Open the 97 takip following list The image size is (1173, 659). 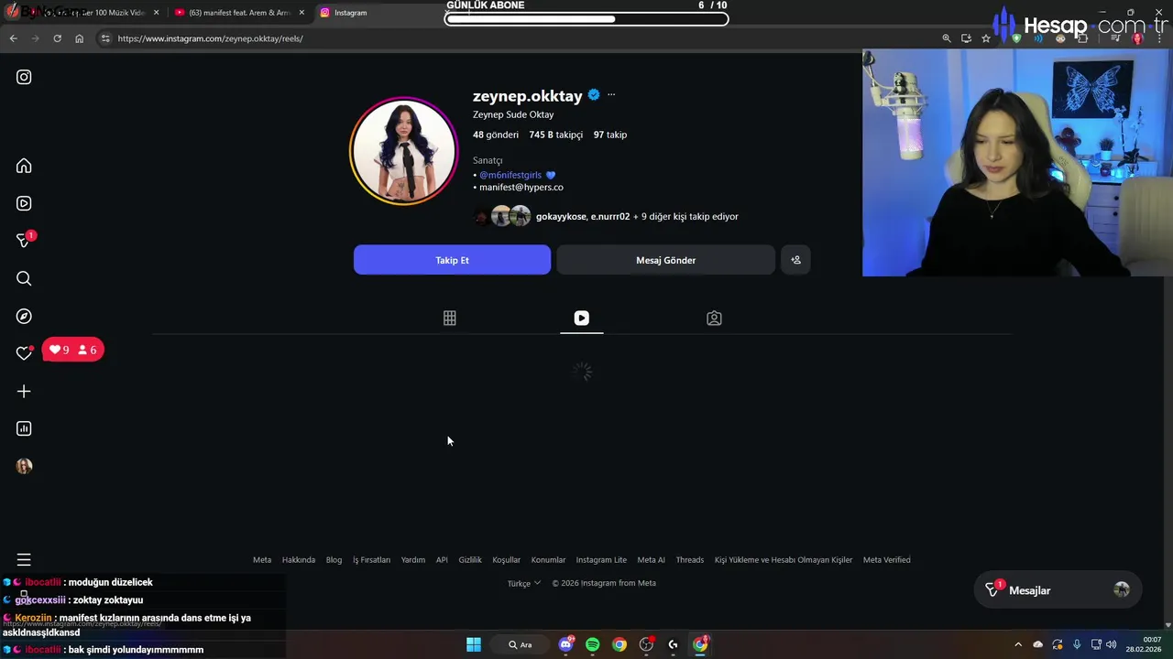[610, 135]
